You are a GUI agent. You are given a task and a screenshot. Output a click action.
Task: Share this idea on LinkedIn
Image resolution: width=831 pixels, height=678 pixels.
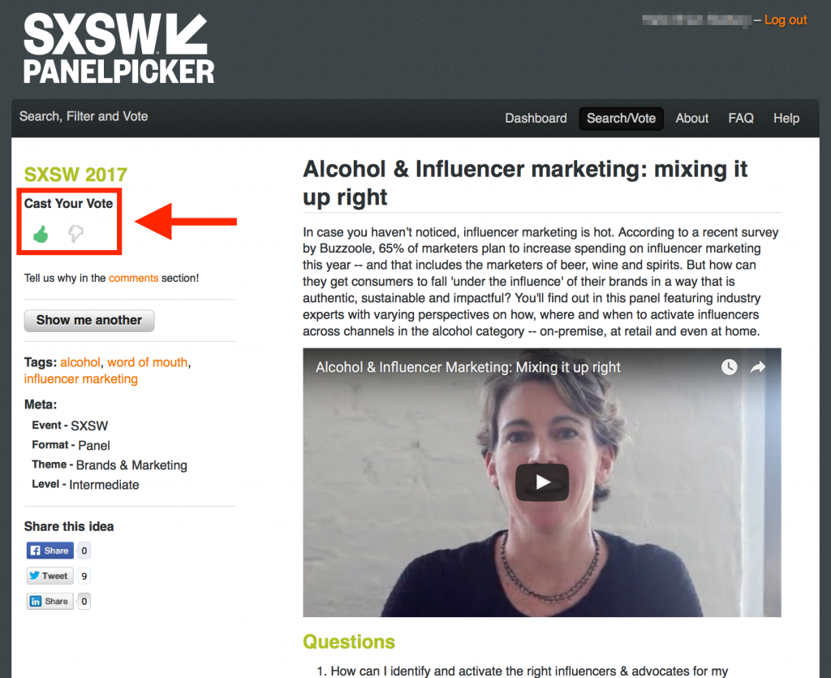[x=50, y=601]
